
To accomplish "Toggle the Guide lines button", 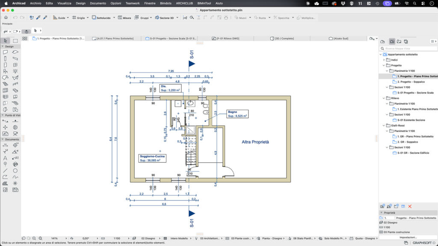I will click(x=59, y=18).
